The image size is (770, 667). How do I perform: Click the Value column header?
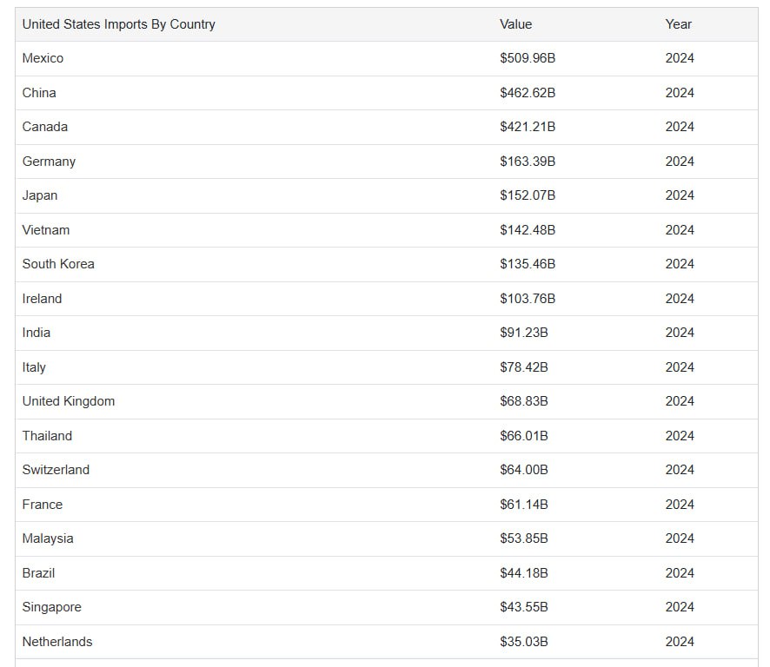coord(515,24)
